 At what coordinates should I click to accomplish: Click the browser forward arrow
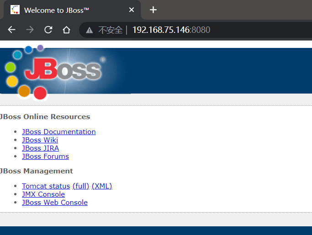coord(30,30)
